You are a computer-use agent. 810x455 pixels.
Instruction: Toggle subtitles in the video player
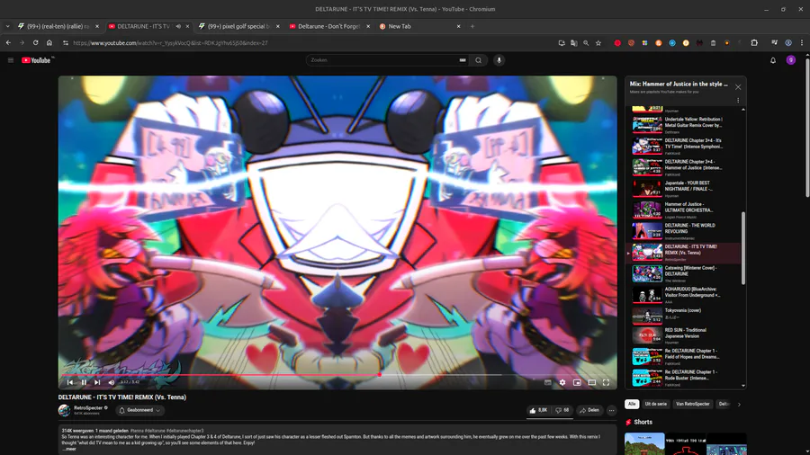[x=547, y=382]
